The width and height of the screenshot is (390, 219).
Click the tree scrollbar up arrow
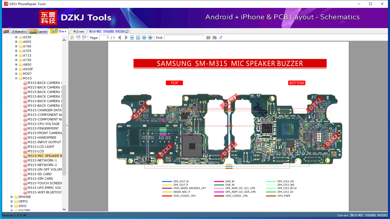(x=64, y=40)
